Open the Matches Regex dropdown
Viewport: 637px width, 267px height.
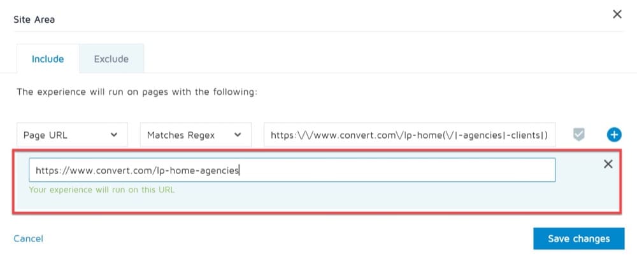196,135
